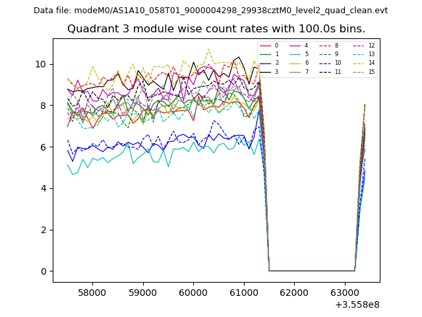
Task: Select the blue dashed legend entry for module 10
Action: coord(326,63)
